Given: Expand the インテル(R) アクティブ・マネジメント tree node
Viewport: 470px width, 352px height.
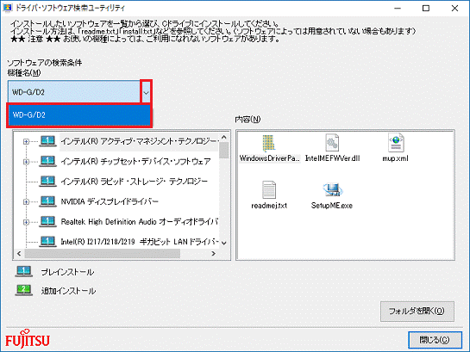Looking at the screenshot, I should point(26,141).
